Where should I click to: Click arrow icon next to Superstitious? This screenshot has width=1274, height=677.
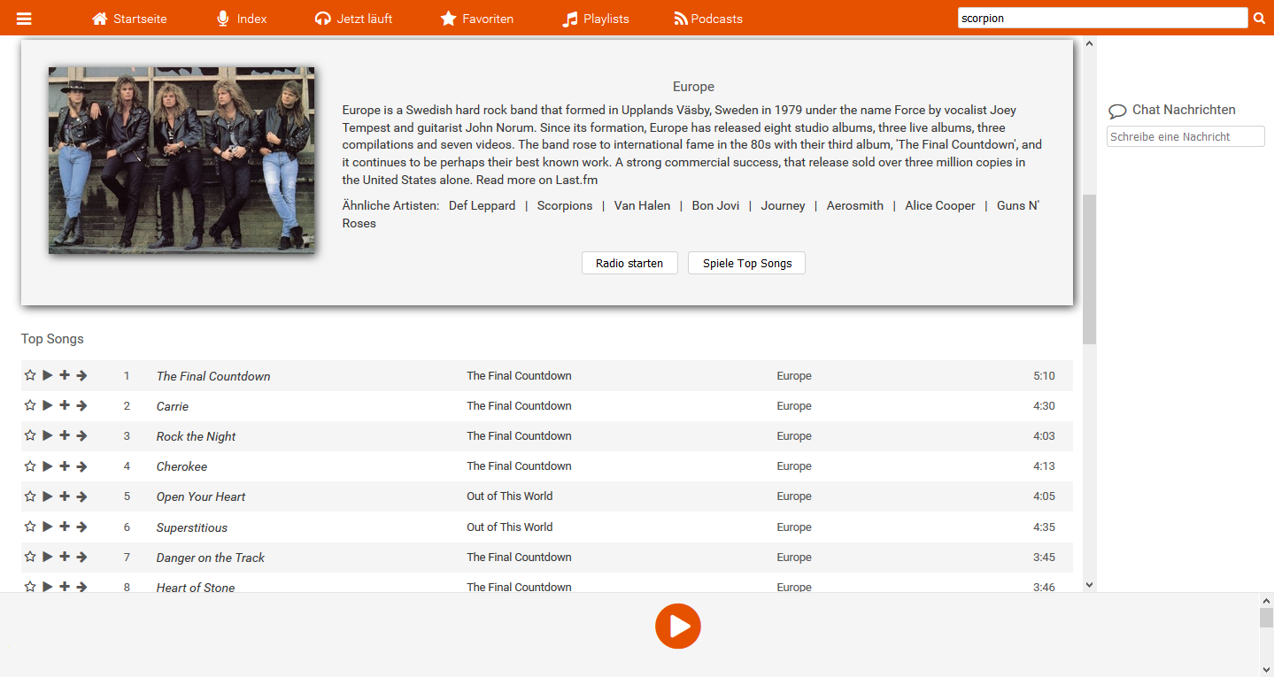[81, 527]
